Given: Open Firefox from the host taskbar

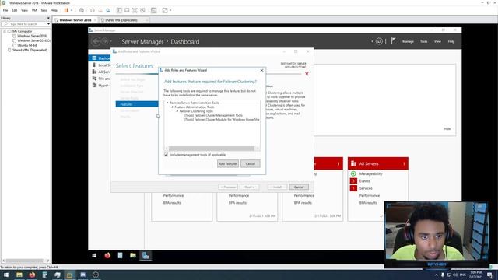Looking at the screenshot, I should (x=32, y=275).
